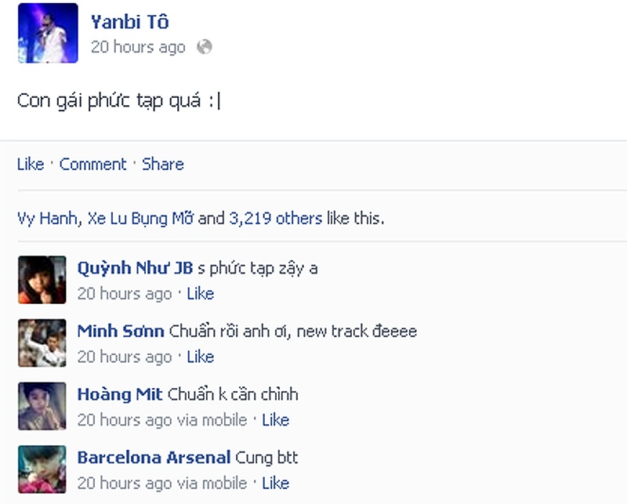The height and width of the screenshot is (504, 627).
Task: View the 3,219 others who liked
Action: point(276,219)
